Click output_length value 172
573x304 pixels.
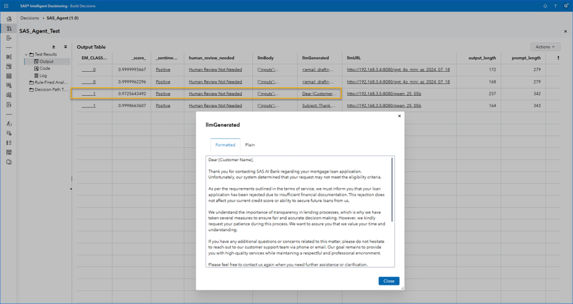click(492, 69)
